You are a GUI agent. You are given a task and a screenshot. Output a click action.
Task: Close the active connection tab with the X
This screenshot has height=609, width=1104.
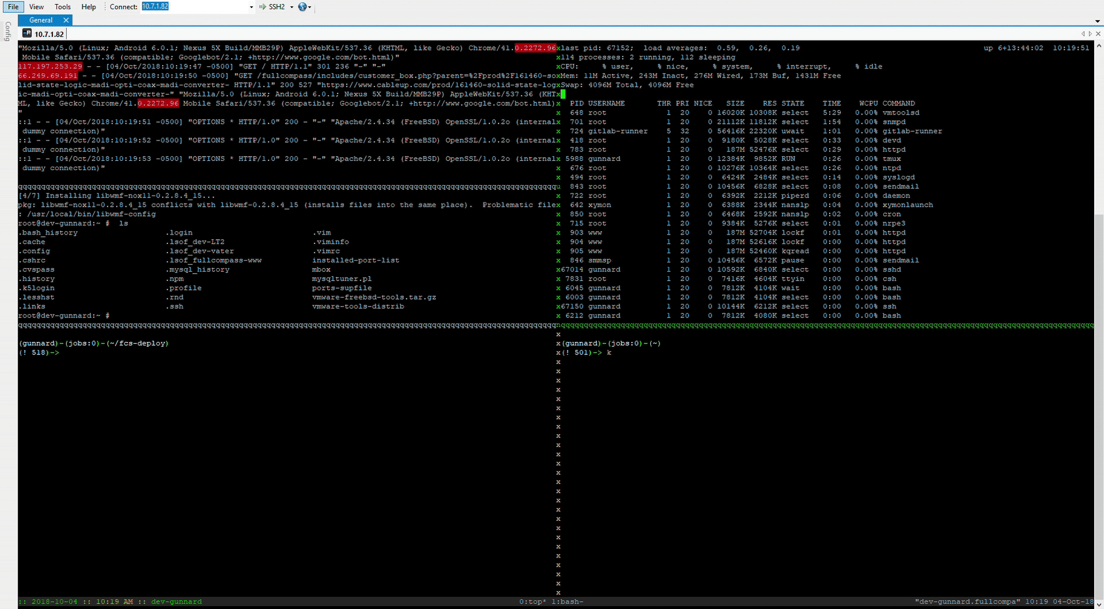coord(1098,34)
